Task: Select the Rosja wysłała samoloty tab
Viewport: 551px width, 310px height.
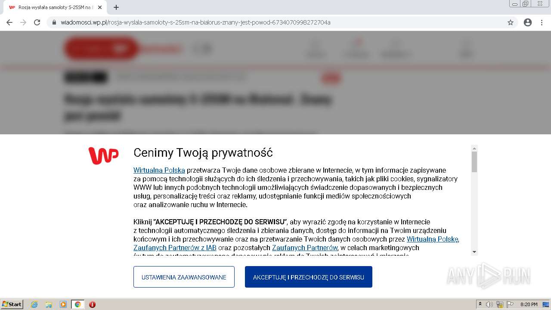Action: [x=56, y=7]
